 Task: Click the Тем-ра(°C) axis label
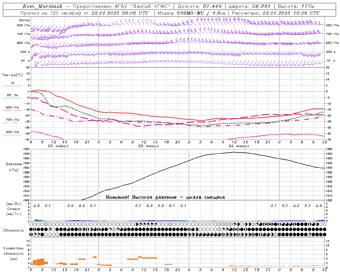12,75
